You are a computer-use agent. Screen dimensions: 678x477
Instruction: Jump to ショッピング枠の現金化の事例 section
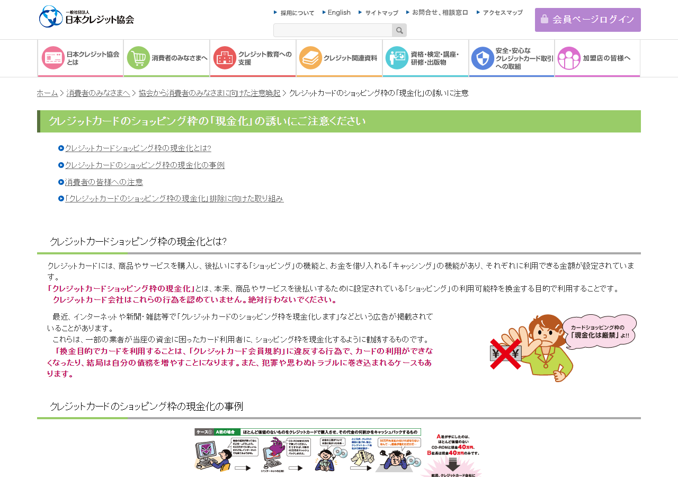[145, 165]
